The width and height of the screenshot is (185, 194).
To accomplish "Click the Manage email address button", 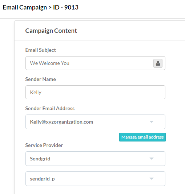I will [142, 137].
